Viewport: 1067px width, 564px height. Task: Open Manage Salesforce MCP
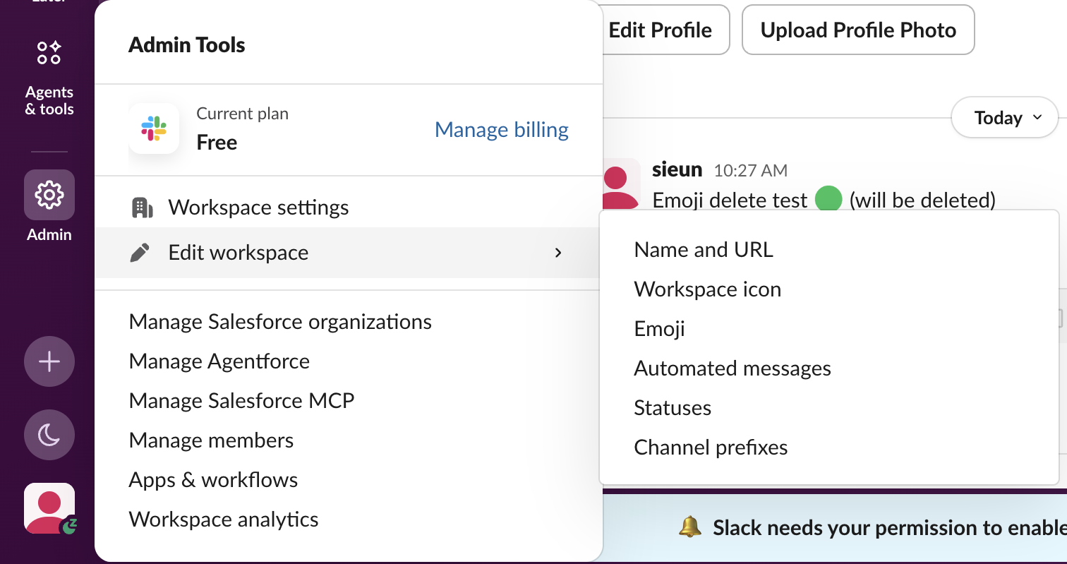349,401
